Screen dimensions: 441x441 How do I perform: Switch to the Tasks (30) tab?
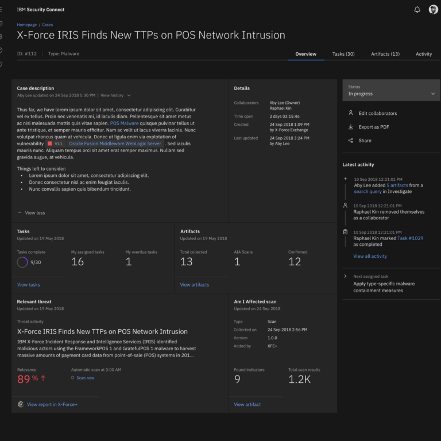tap(343, 54)
